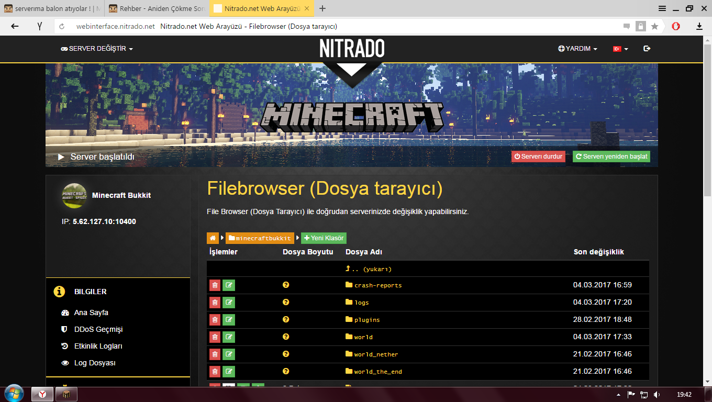Restart server with Serveri yeniden başlat
Image resolution: width=712 pixels, height=402 pixels.
[x=611, y=157]
